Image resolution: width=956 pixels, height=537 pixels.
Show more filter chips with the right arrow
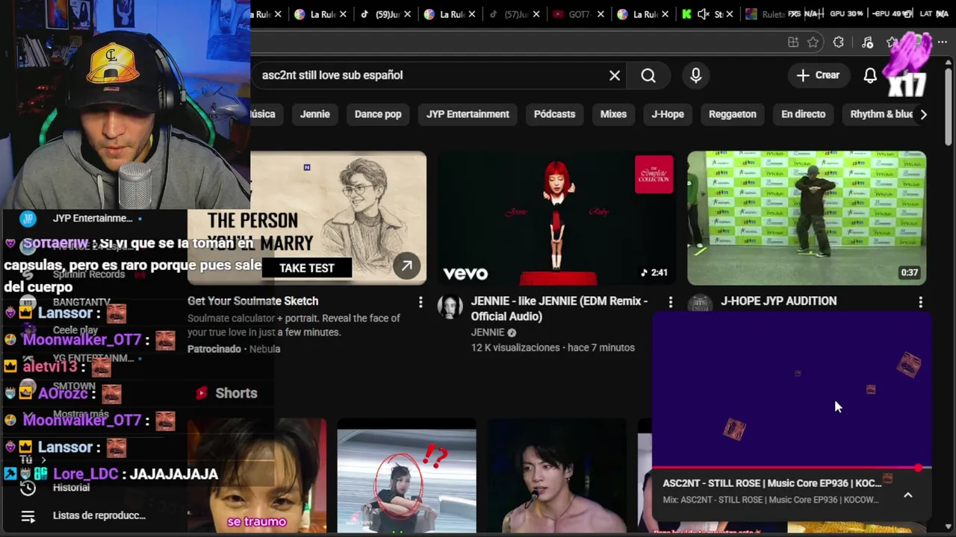924,114
